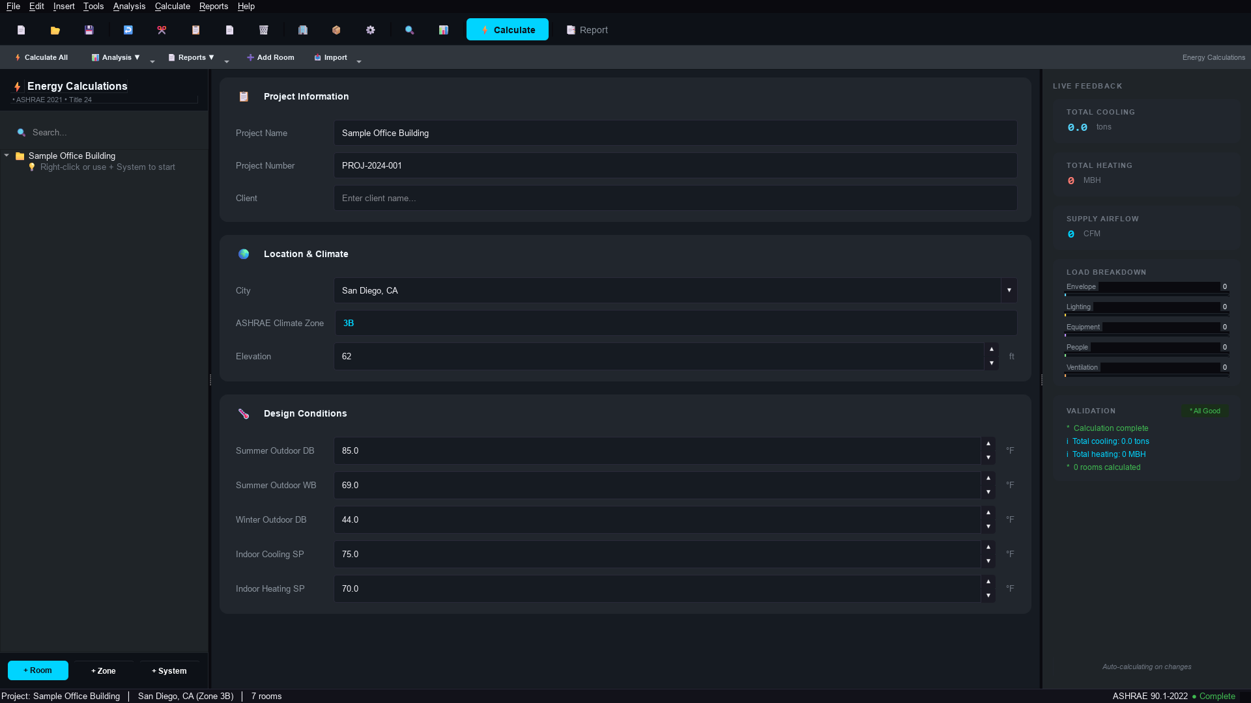Image resolution: width=1251 pixels, height=703 pixels.
Task: Open the Calculate menu in the menu bar
Action: [173, 6]
